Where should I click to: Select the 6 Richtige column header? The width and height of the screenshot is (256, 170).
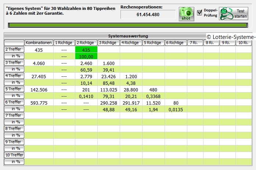[176, 43]
